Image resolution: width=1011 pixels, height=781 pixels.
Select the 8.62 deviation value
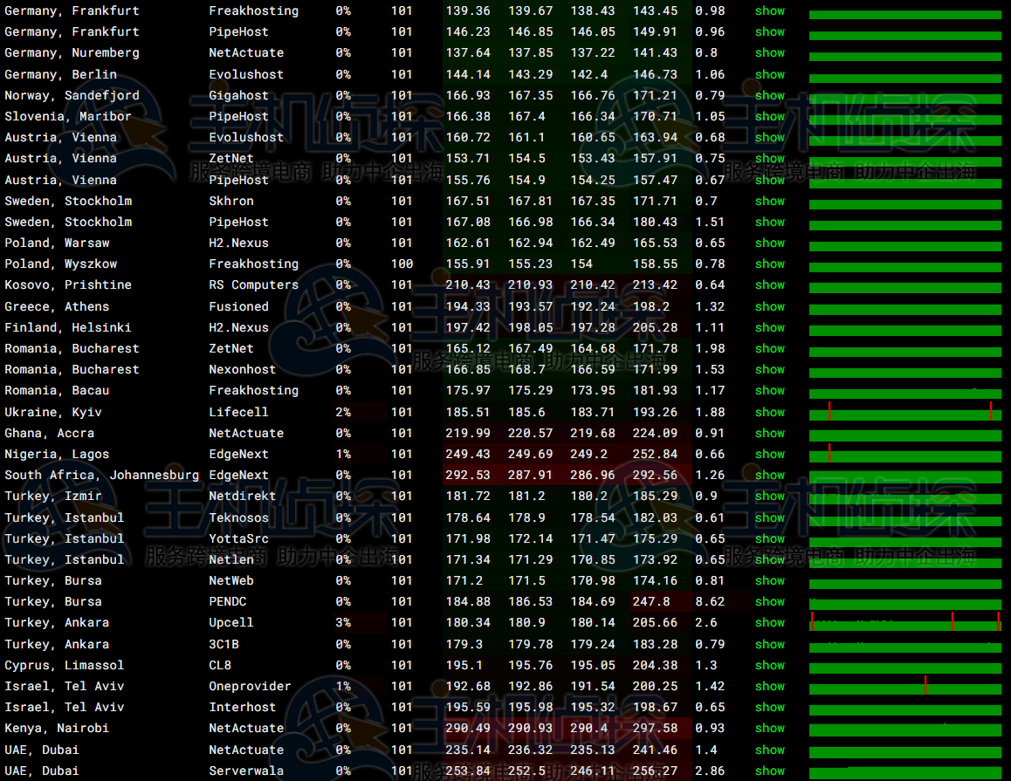coord(710,602)
